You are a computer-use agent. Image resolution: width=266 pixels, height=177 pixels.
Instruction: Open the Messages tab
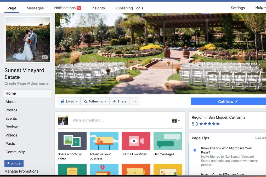tap(35, 8)
